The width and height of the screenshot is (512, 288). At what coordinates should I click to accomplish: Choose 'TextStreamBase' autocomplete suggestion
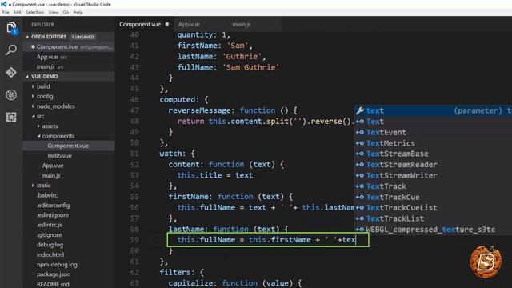434,154
